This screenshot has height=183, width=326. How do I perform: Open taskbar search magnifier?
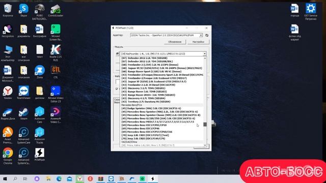[15, 178]
